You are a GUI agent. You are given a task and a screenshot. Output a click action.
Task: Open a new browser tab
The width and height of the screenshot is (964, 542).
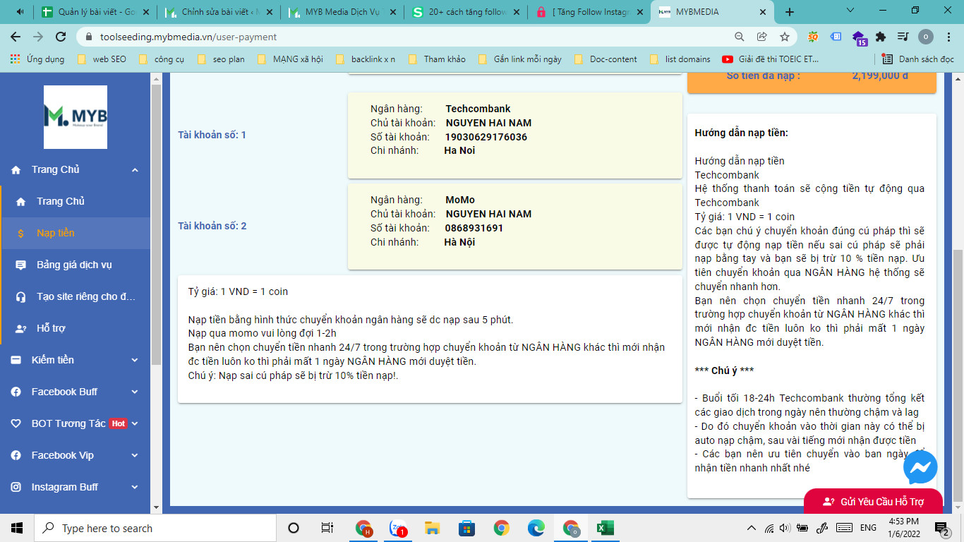(x=790, y=12)
